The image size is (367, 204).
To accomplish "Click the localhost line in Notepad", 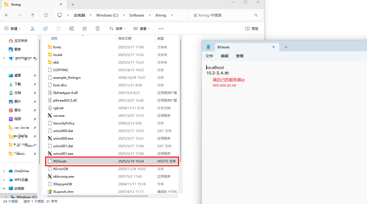I will tap(215, 67).
